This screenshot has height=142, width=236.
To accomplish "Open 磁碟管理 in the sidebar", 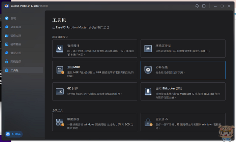I will pos(16,27).
